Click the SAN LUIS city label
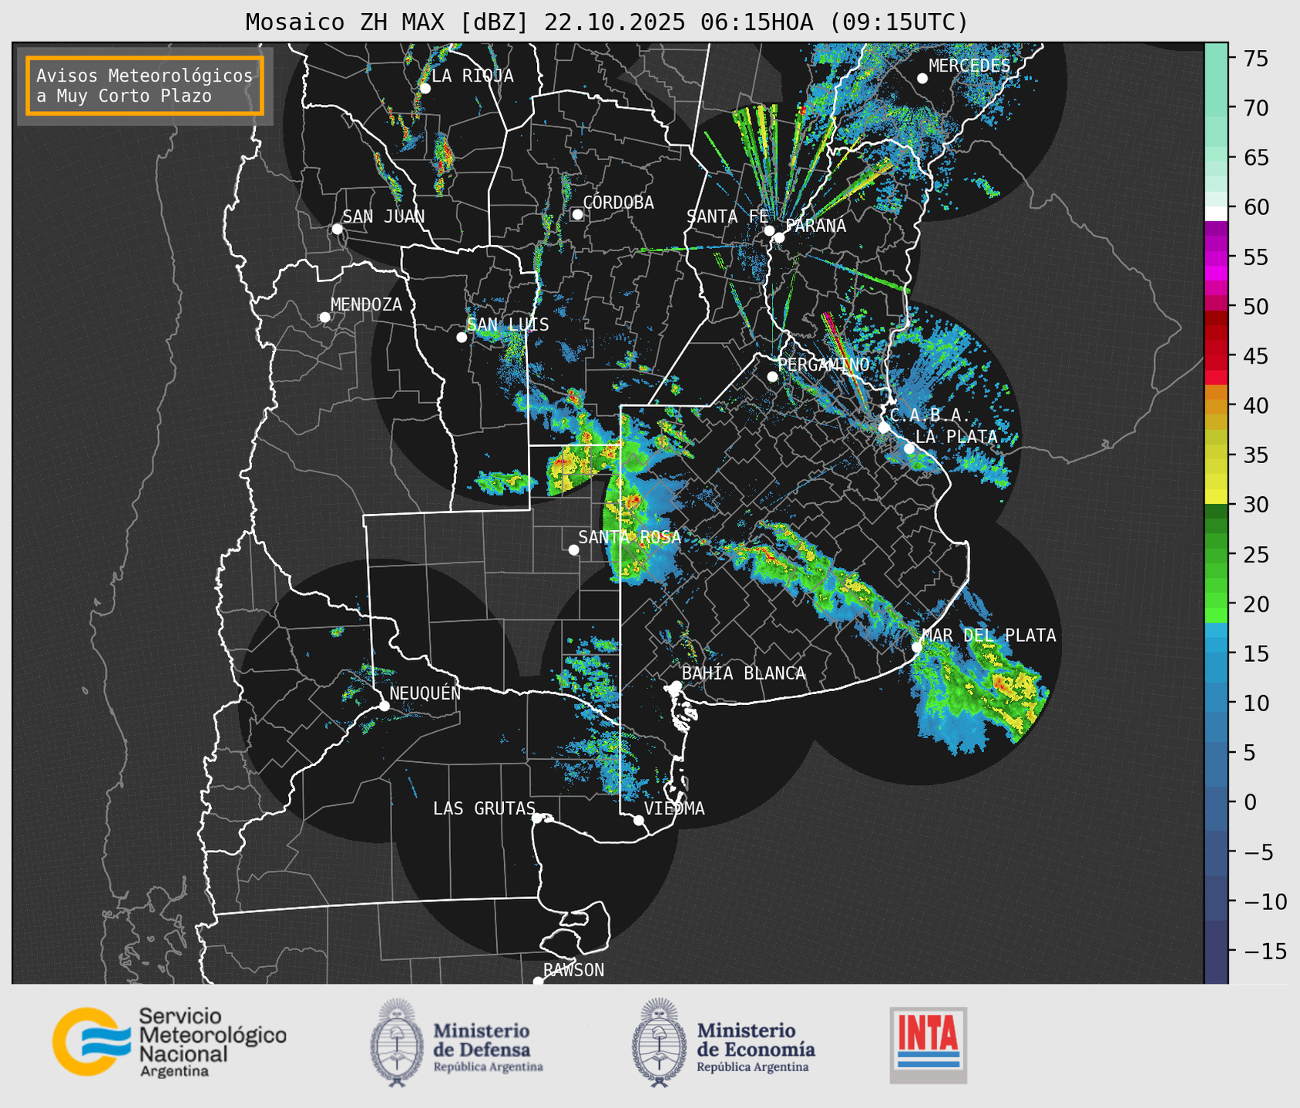This screenshot has height=1108, width=1300. pos(508,324)
